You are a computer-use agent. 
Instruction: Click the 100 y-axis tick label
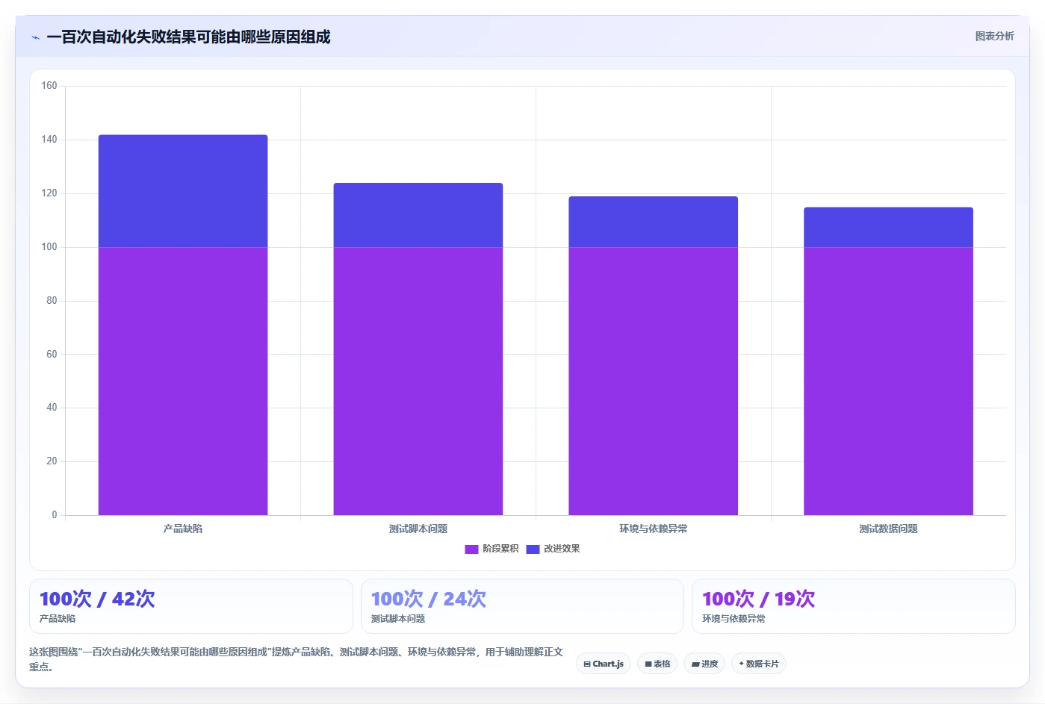(x=49, y=247)
